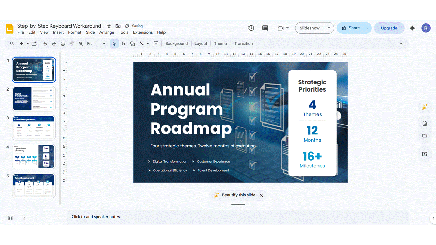Open Google account avatar R
This screenshot has width=436, height=245.
pyautogui.click(x=426, y=28)
